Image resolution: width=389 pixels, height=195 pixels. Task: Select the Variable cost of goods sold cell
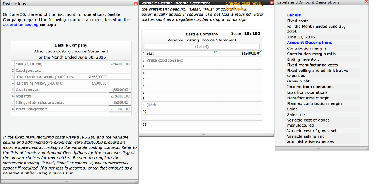(182, 60)
